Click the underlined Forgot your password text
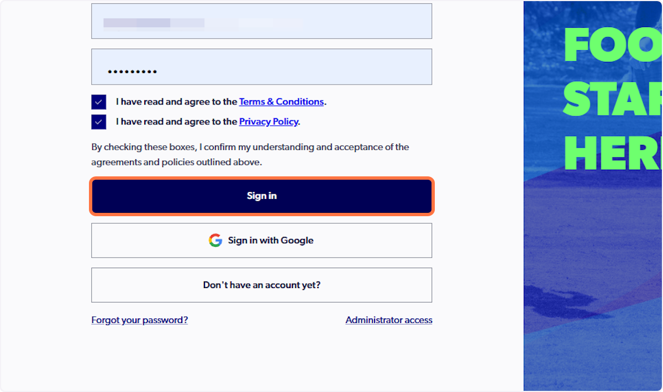The image size is (663, 392). [139, 320]
